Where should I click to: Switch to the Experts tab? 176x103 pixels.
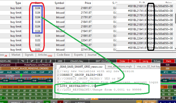pos(79,55)
